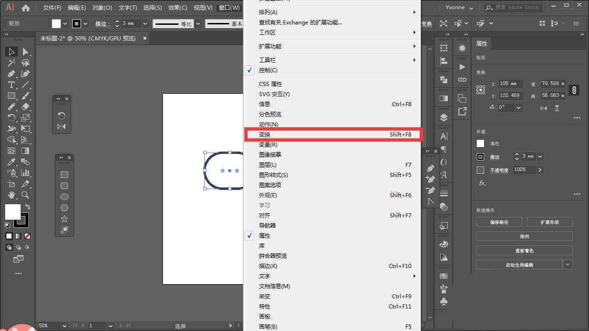Select the Artboard tool
Image resolution: width=589 pixels, height=331 pixels.
[12, 184]
